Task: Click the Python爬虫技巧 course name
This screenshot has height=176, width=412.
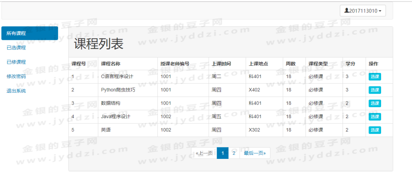Action: coord(118,90)
